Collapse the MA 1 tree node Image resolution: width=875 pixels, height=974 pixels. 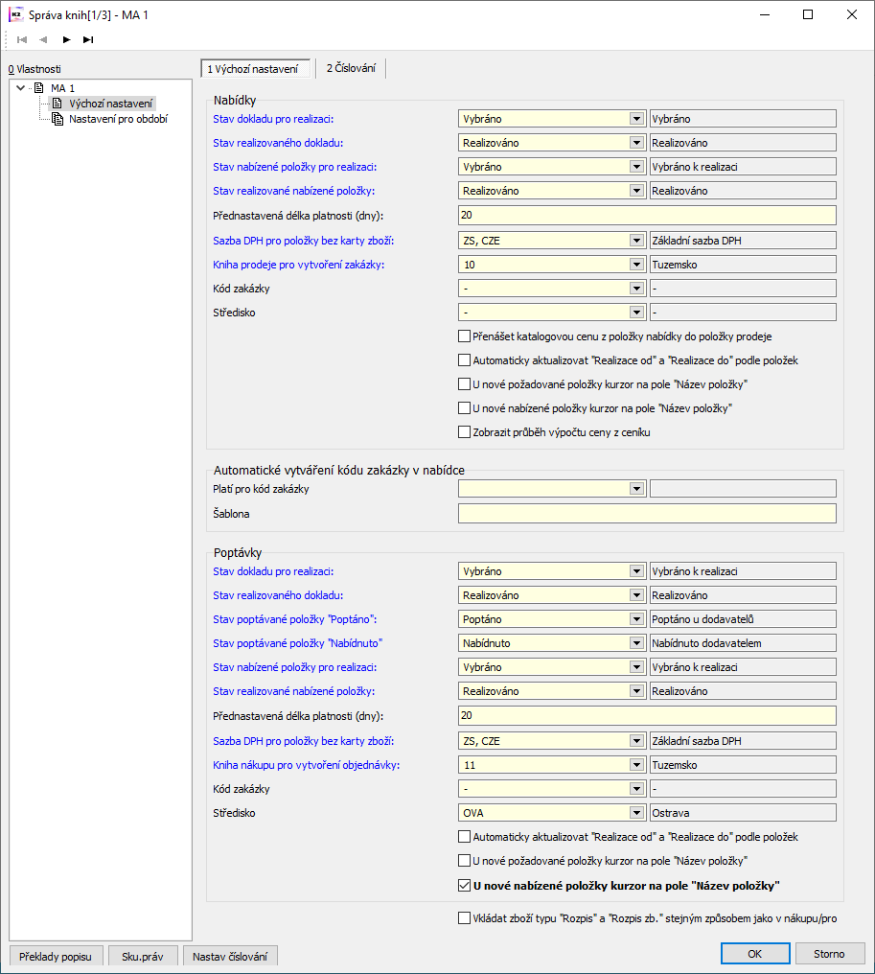click(x=20, y=87)
